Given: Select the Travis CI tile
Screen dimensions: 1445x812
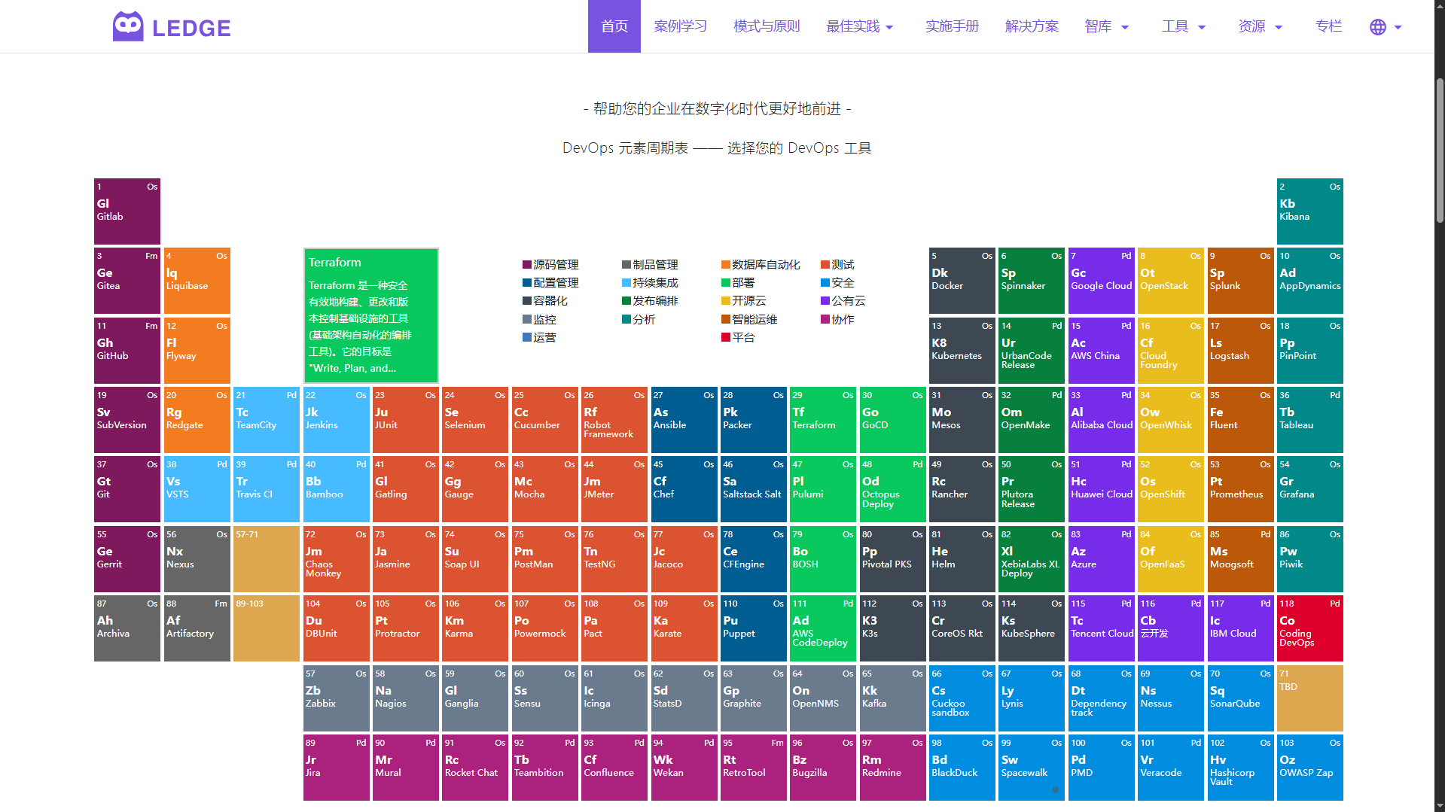Looking at the screenshot, I should click(267, 489).
